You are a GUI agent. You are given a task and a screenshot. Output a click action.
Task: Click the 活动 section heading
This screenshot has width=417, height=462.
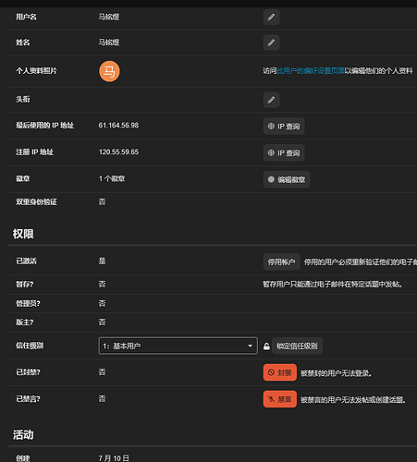click(23, 435)
